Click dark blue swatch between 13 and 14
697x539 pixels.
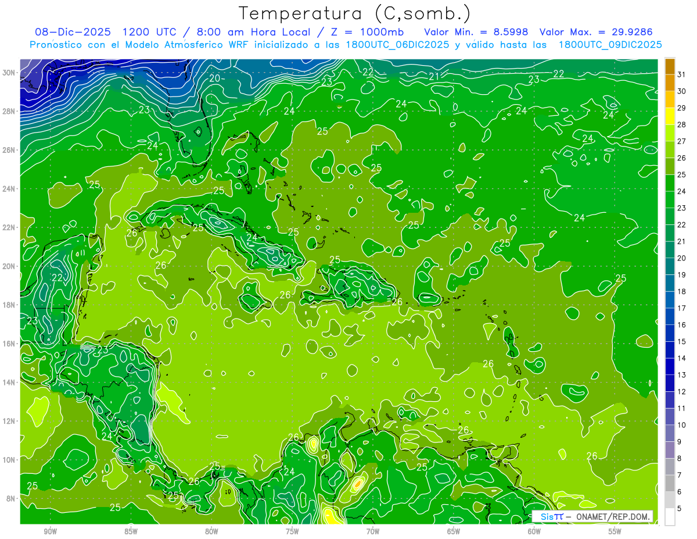[670, 366]
